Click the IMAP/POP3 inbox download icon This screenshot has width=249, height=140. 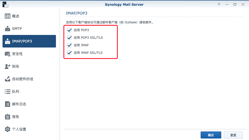[8, 41]
